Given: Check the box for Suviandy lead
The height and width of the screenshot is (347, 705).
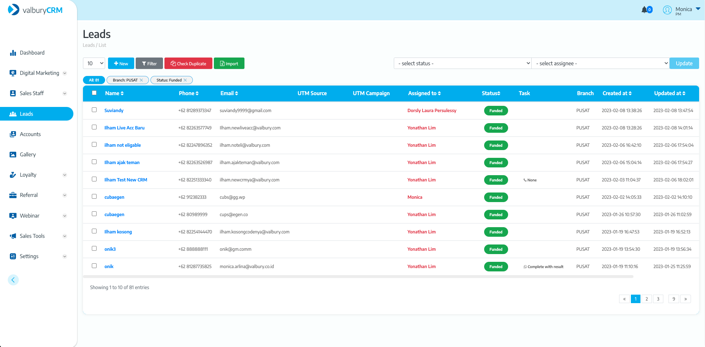Looking at the screenshot, I should [94, 110].
